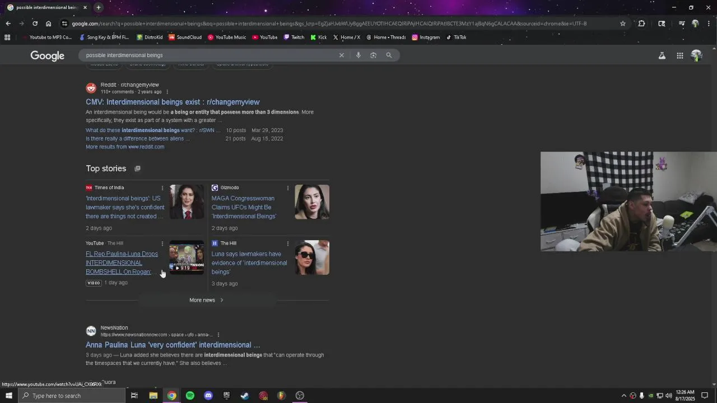Go back using the browser back arrow
717x403 pixels.
coord(8,24)
